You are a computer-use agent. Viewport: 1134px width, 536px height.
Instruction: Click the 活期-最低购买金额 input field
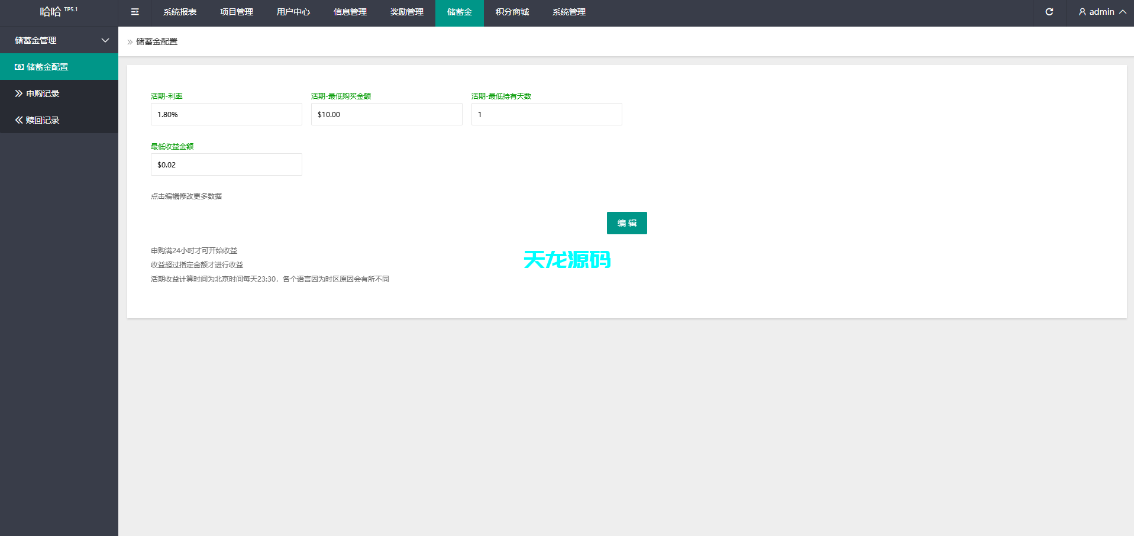click(386, 114)
